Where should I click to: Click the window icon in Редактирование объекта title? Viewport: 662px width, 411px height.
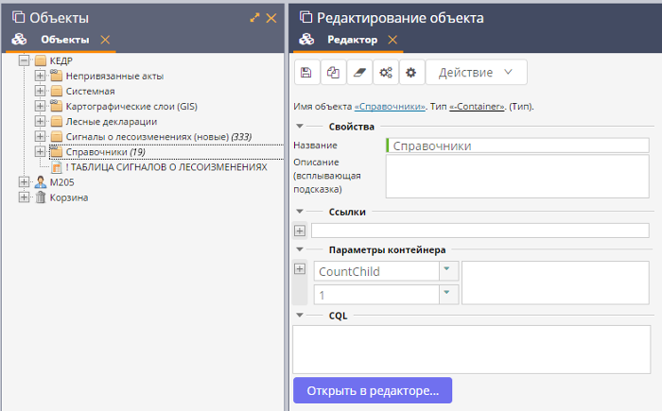pyautogui.click(x=305, y=17)
